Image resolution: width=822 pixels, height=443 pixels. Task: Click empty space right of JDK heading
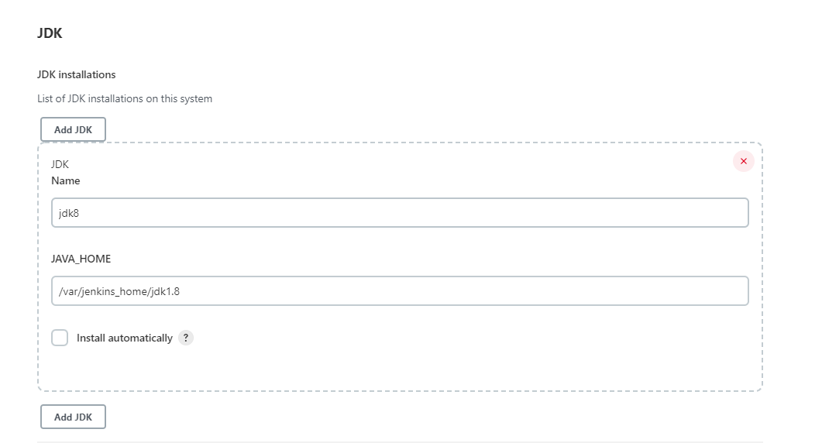387,34
